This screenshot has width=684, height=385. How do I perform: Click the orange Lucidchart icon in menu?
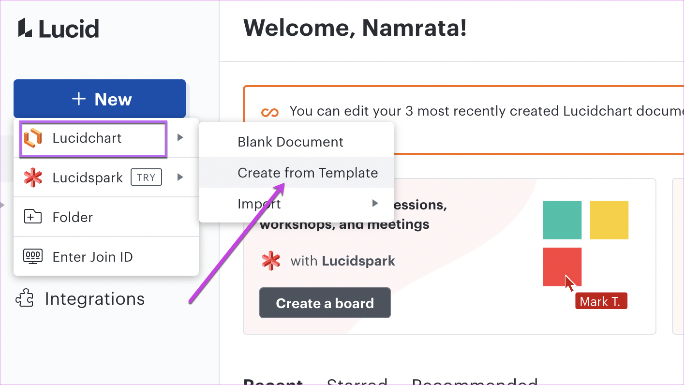click(33, 138)
